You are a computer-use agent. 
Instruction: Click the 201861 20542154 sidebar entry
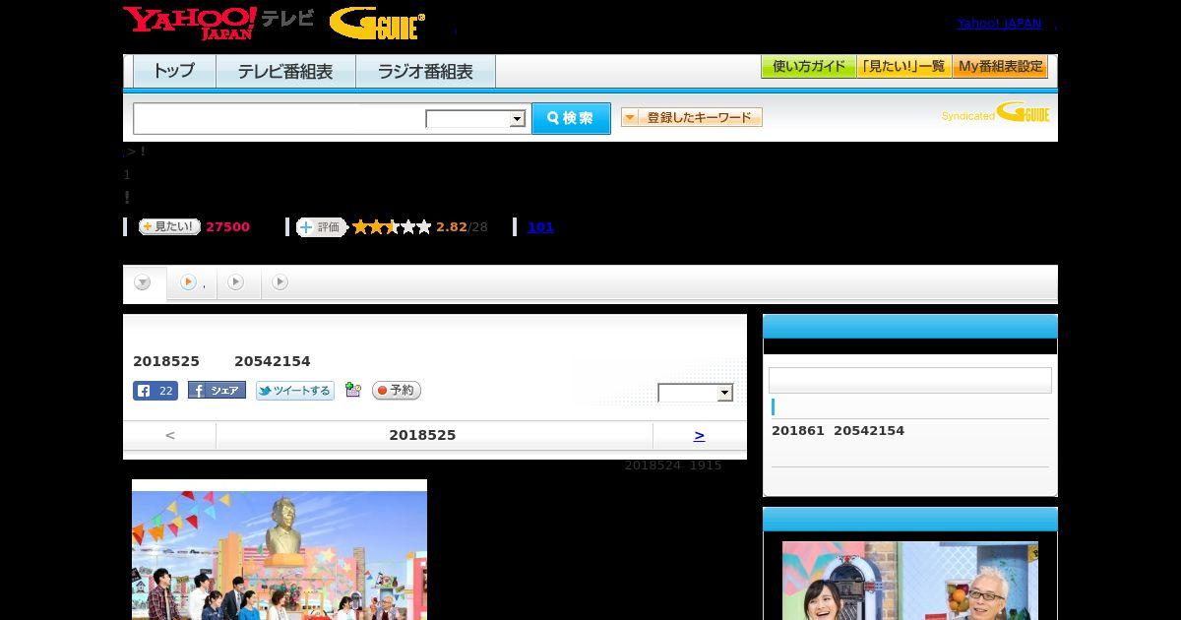838,431
